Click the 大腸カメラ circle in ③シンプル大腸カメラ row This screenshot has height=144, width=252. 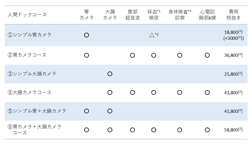[110, 74]
